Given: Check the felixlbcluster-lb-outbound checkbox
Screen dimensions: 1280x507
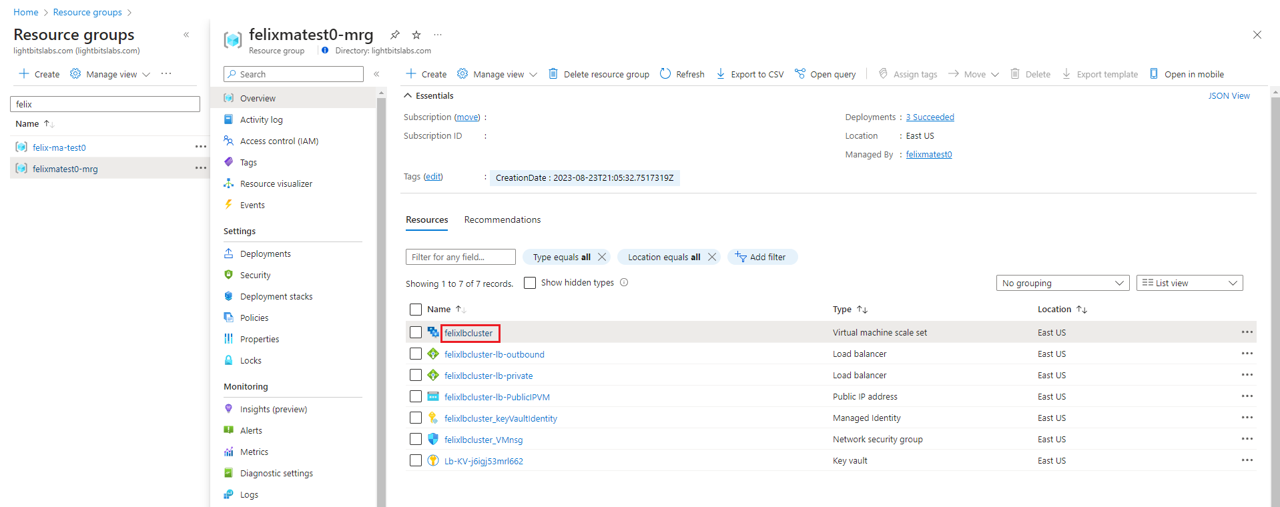Looking at the screenshot, I should tap(416, 354).
